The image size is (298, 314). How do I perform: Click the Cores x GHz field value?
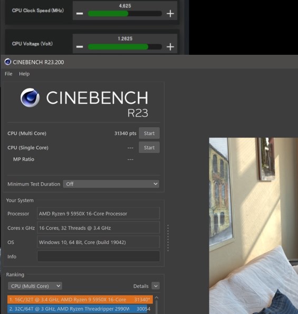click(x=99, y=228)
